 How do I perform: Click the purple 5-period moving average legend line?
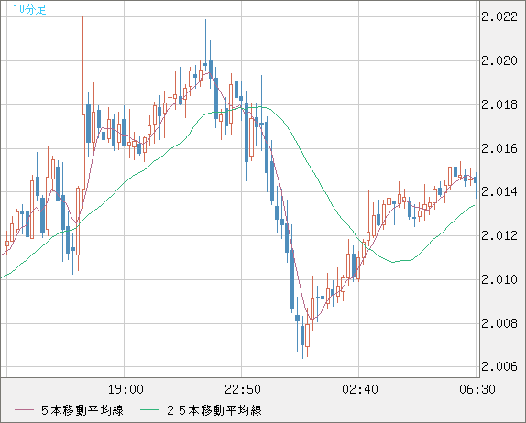(24, 410)
